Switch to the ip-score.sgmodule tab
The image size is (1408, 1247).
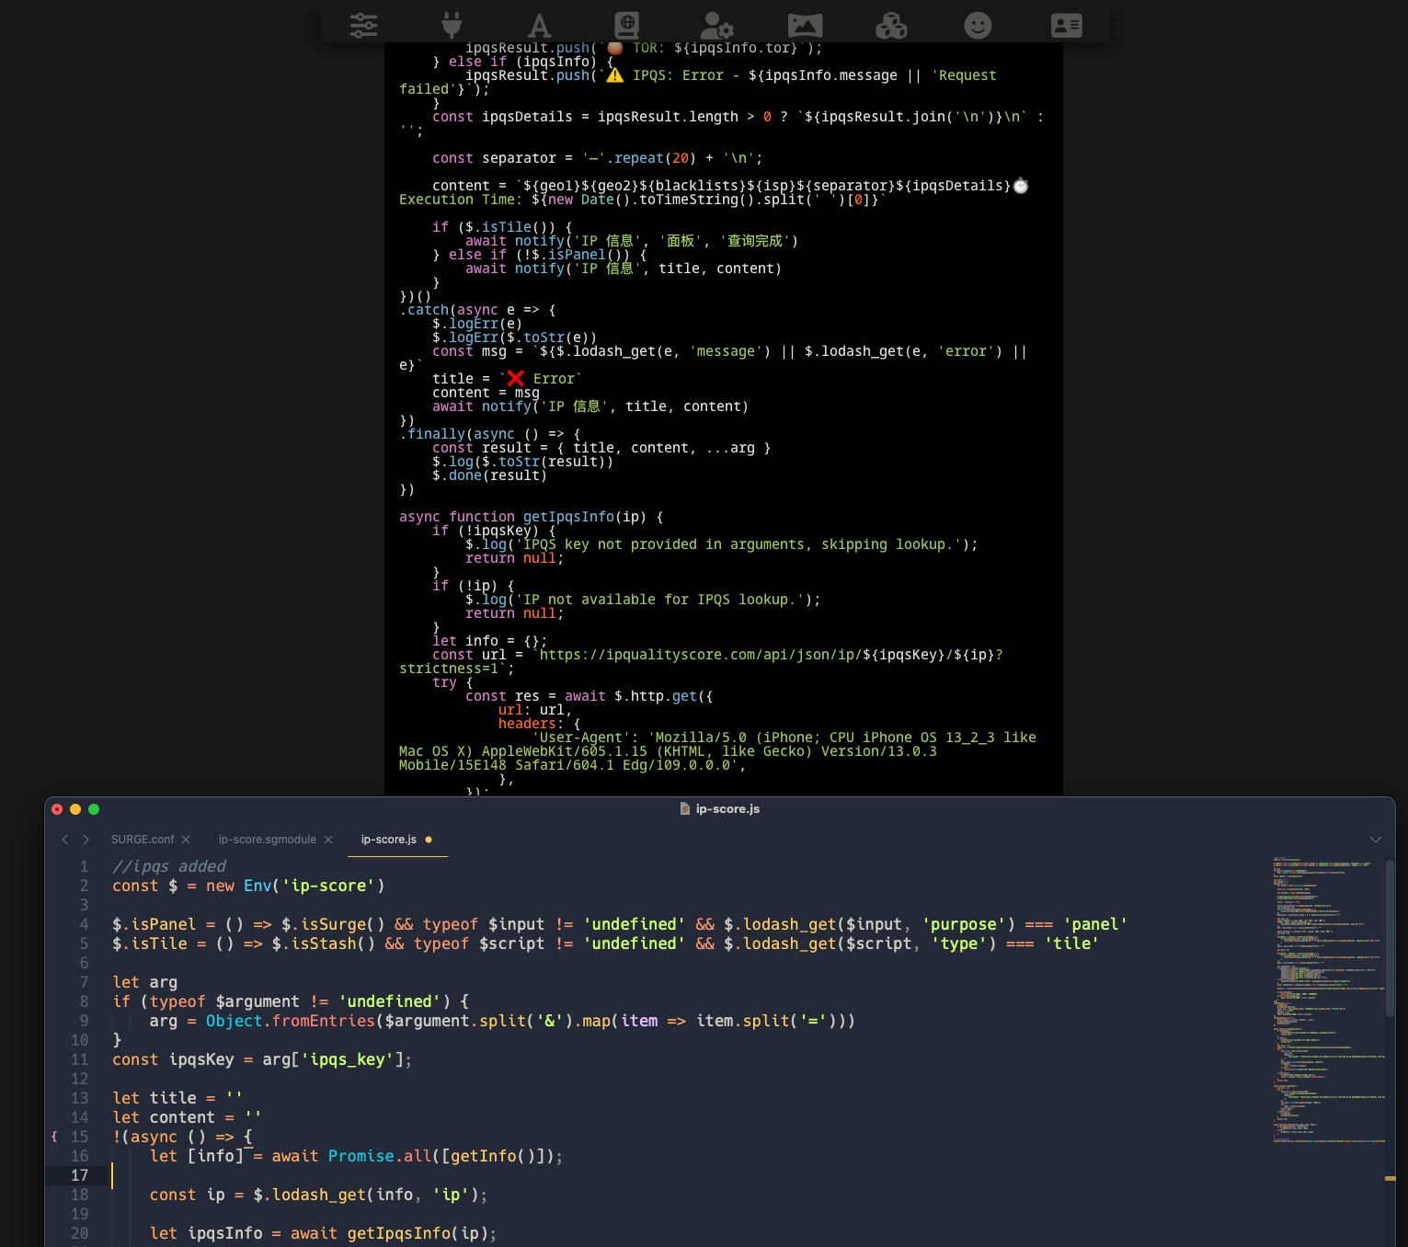(267, 840)
